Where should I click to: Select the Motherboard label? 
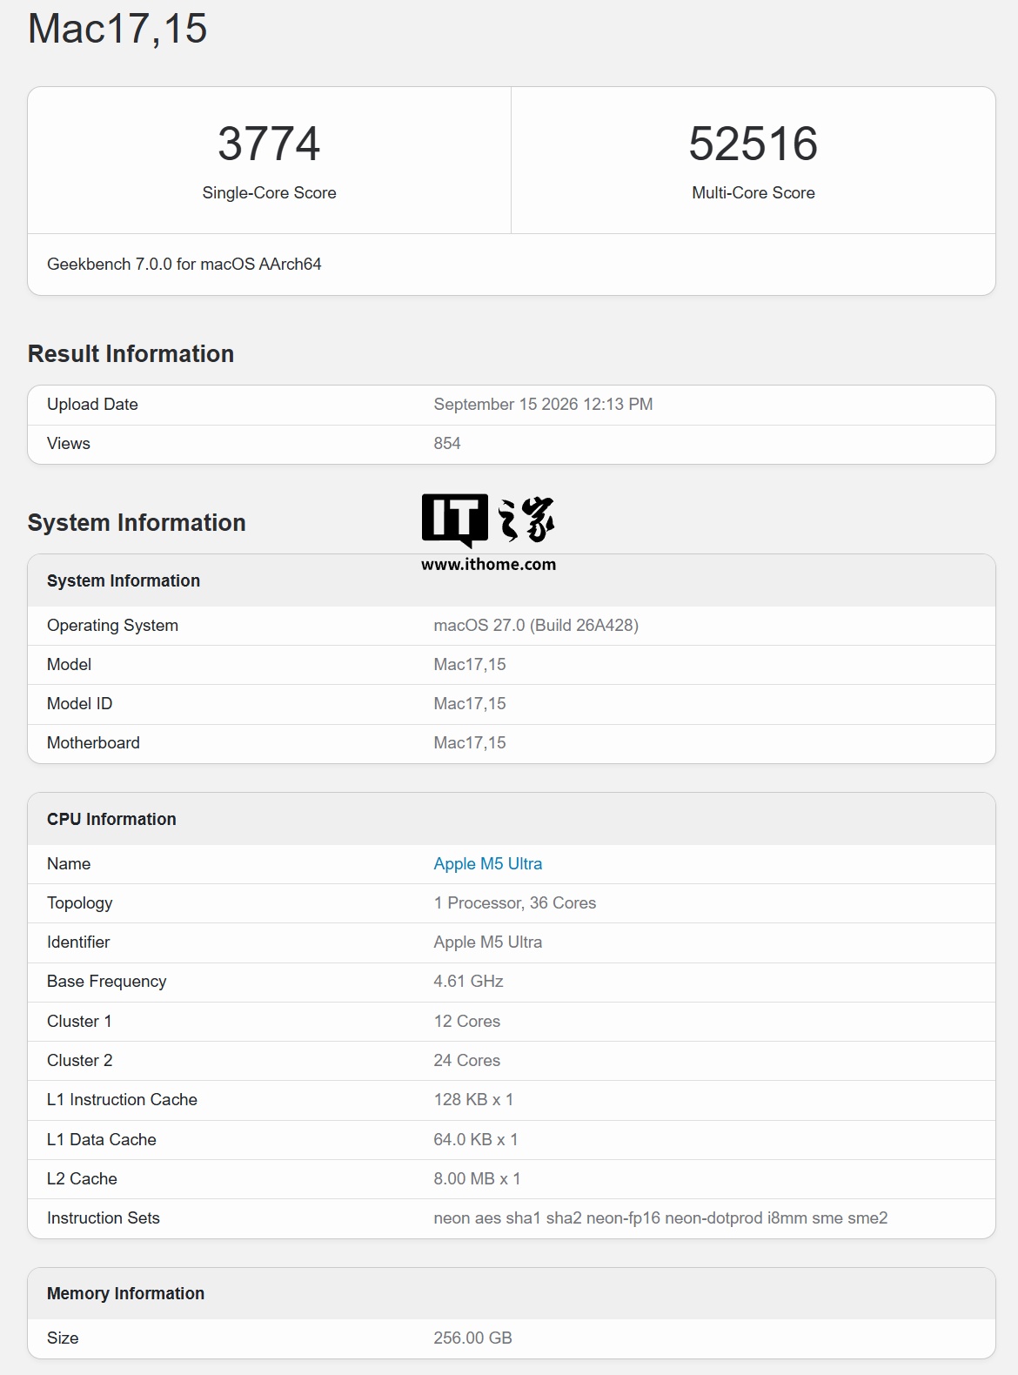93,742
